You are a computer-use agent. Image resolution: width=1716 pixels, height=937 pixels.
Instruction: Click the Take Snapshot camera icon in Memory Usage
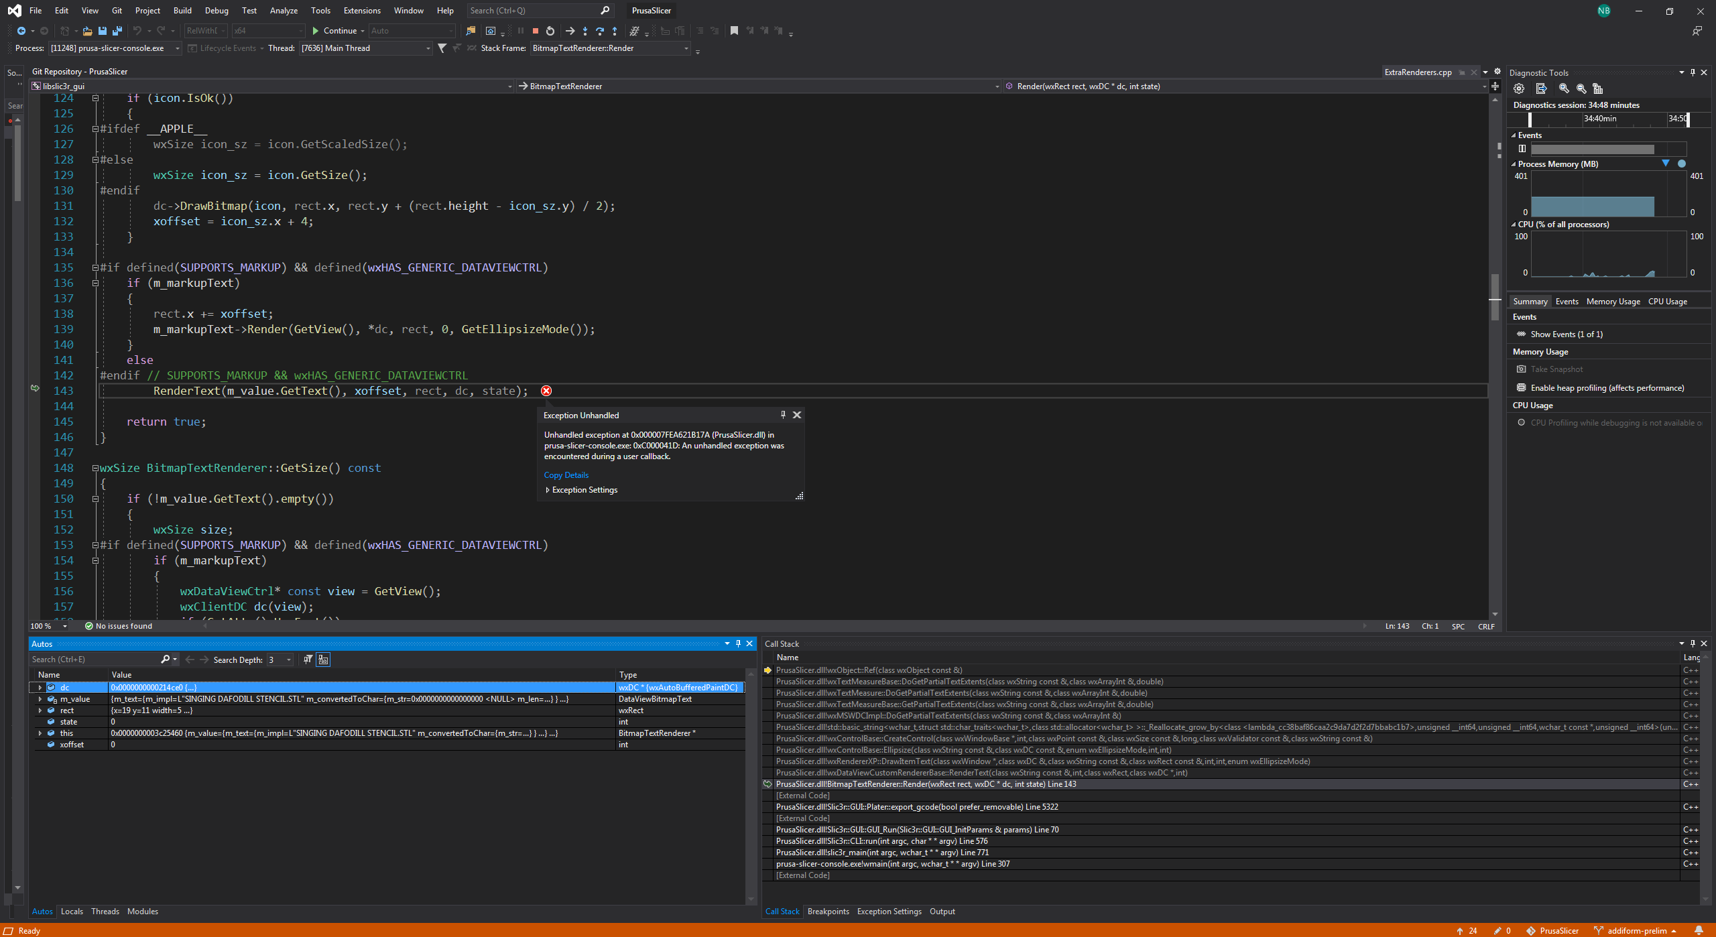point(1522,369)
